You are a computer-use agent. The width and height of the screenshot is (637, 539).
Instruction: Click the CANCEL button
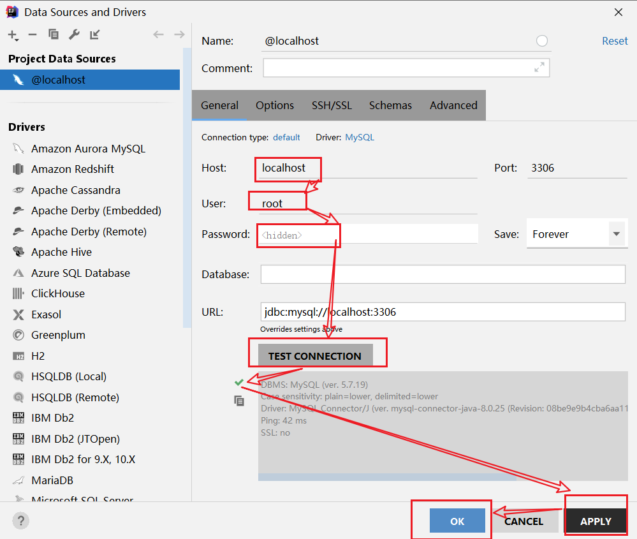[524, 521]
